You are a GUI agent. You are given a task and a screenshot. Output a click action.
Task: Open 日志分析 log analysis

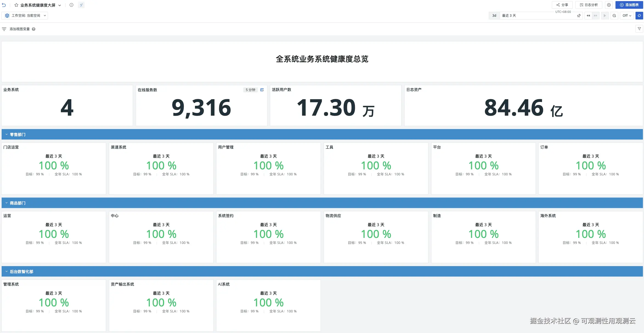tap(589, 5)
